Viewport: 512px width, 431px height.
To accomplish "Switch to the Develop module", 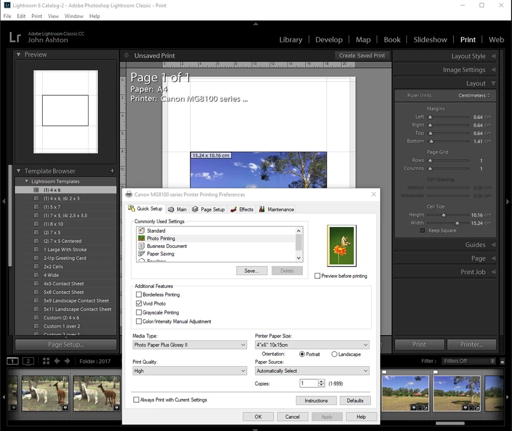I will (329, 40).
